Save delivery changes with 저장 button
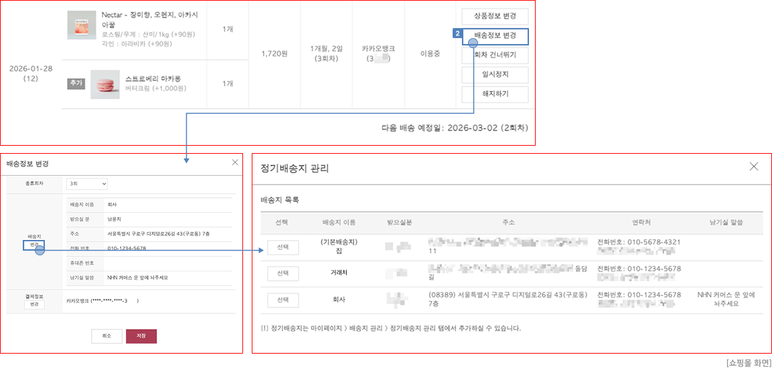 (141, 336)
